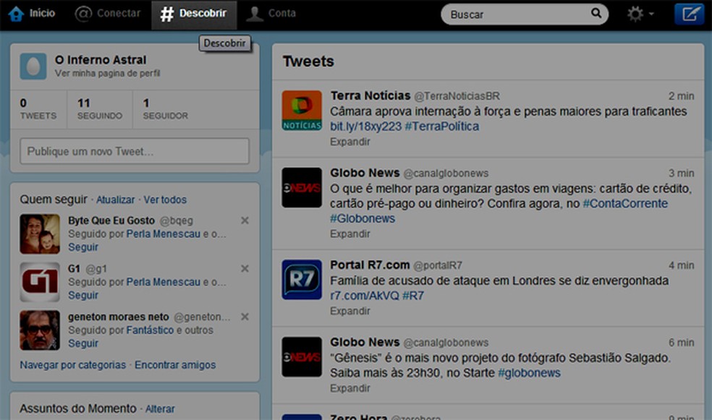
Task: Click the egg profile avatar
Action: click(33, 67)
